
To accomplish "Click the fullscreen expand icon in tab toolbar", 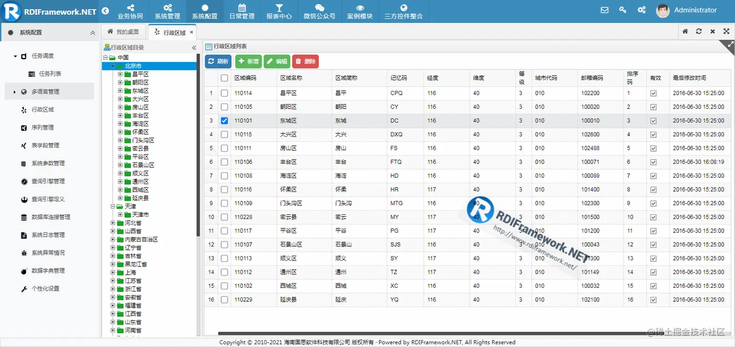I will 726,31.
